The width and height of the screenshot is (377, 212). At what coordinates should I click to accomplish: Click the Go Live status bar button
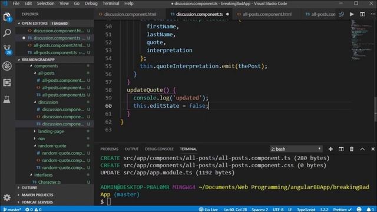coord(208,210)
